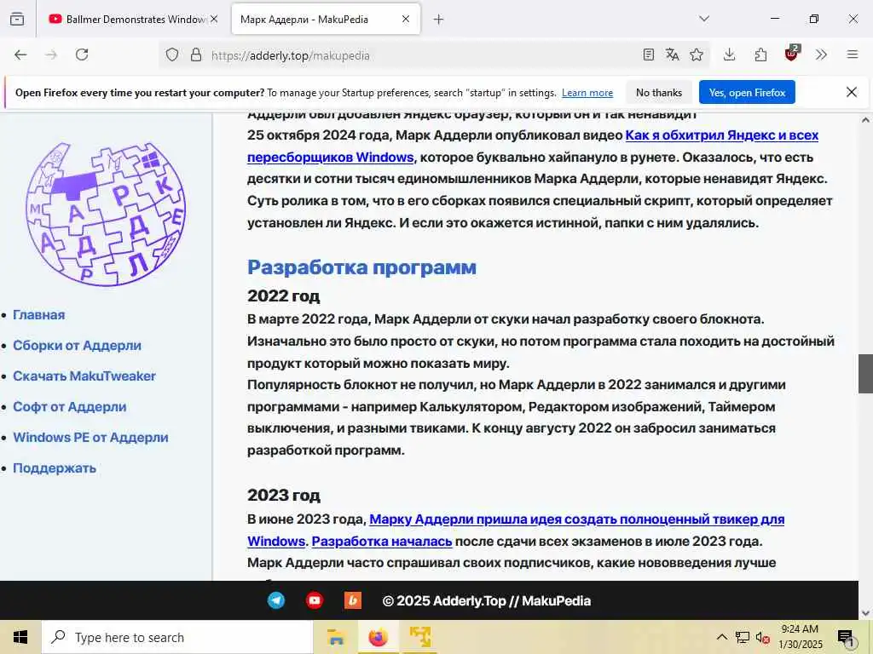Open clock showing 9:24 AM
873x654 pixels.
coord(800,637)
